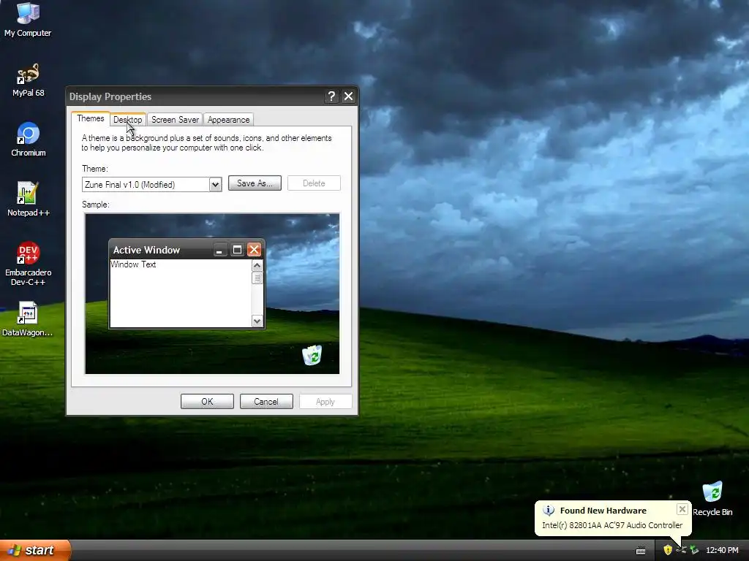Expand the Theme dropdown arrow
This screenshot has height=561, width=749.
[216, 185]
